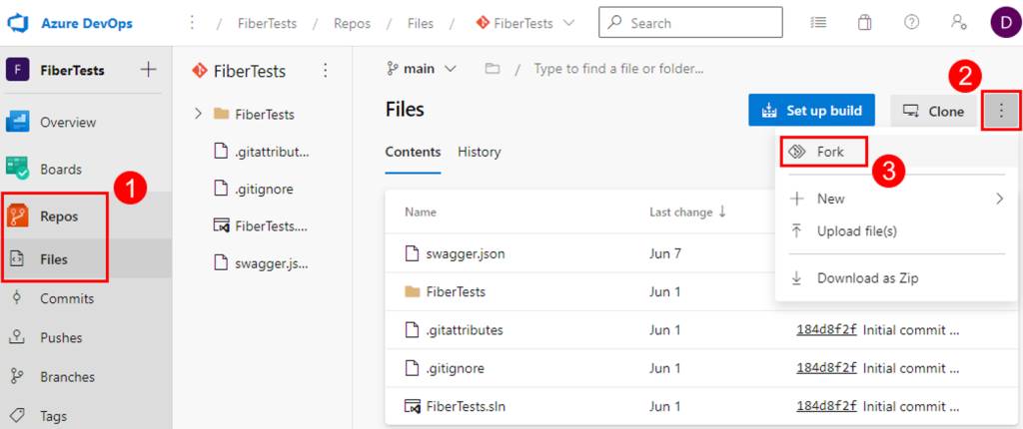
Task: Click the Clone button
Action: pos(933,112)
